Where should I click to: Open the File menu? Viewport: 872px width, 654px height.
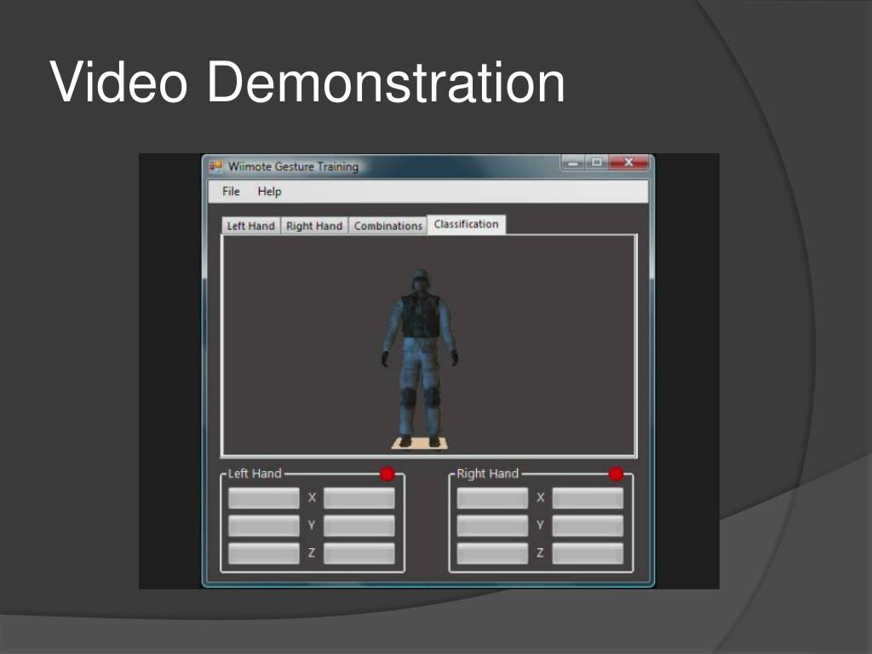point(231,192)
